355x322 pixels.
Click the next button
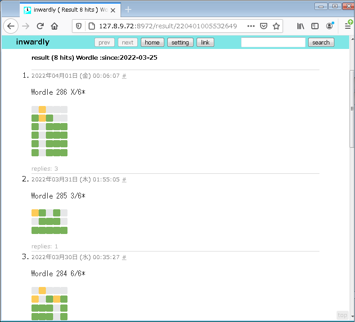point(128,42)
